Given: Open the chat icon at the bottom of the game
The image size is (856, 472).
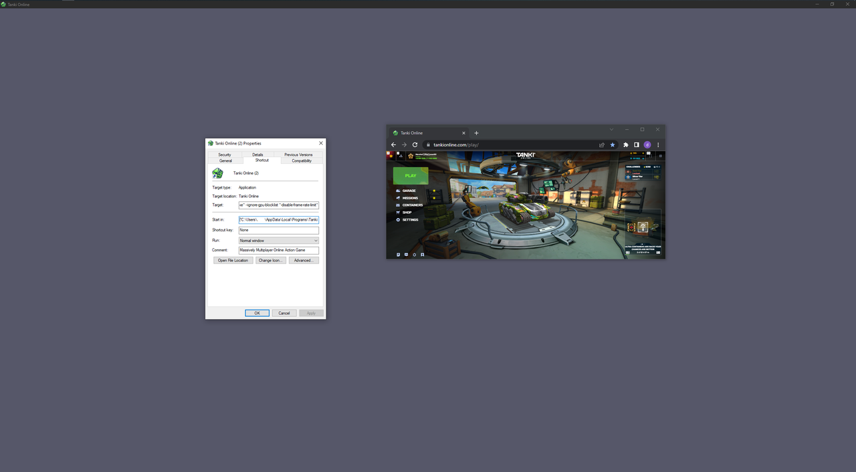Looking at the screenshot, I should pos(406,255).
